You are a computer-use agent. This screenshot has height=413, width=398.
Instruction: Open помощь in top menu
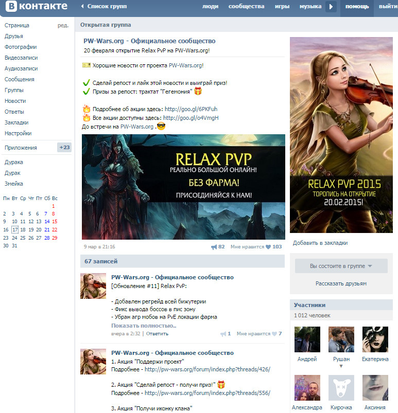point(357,6)
